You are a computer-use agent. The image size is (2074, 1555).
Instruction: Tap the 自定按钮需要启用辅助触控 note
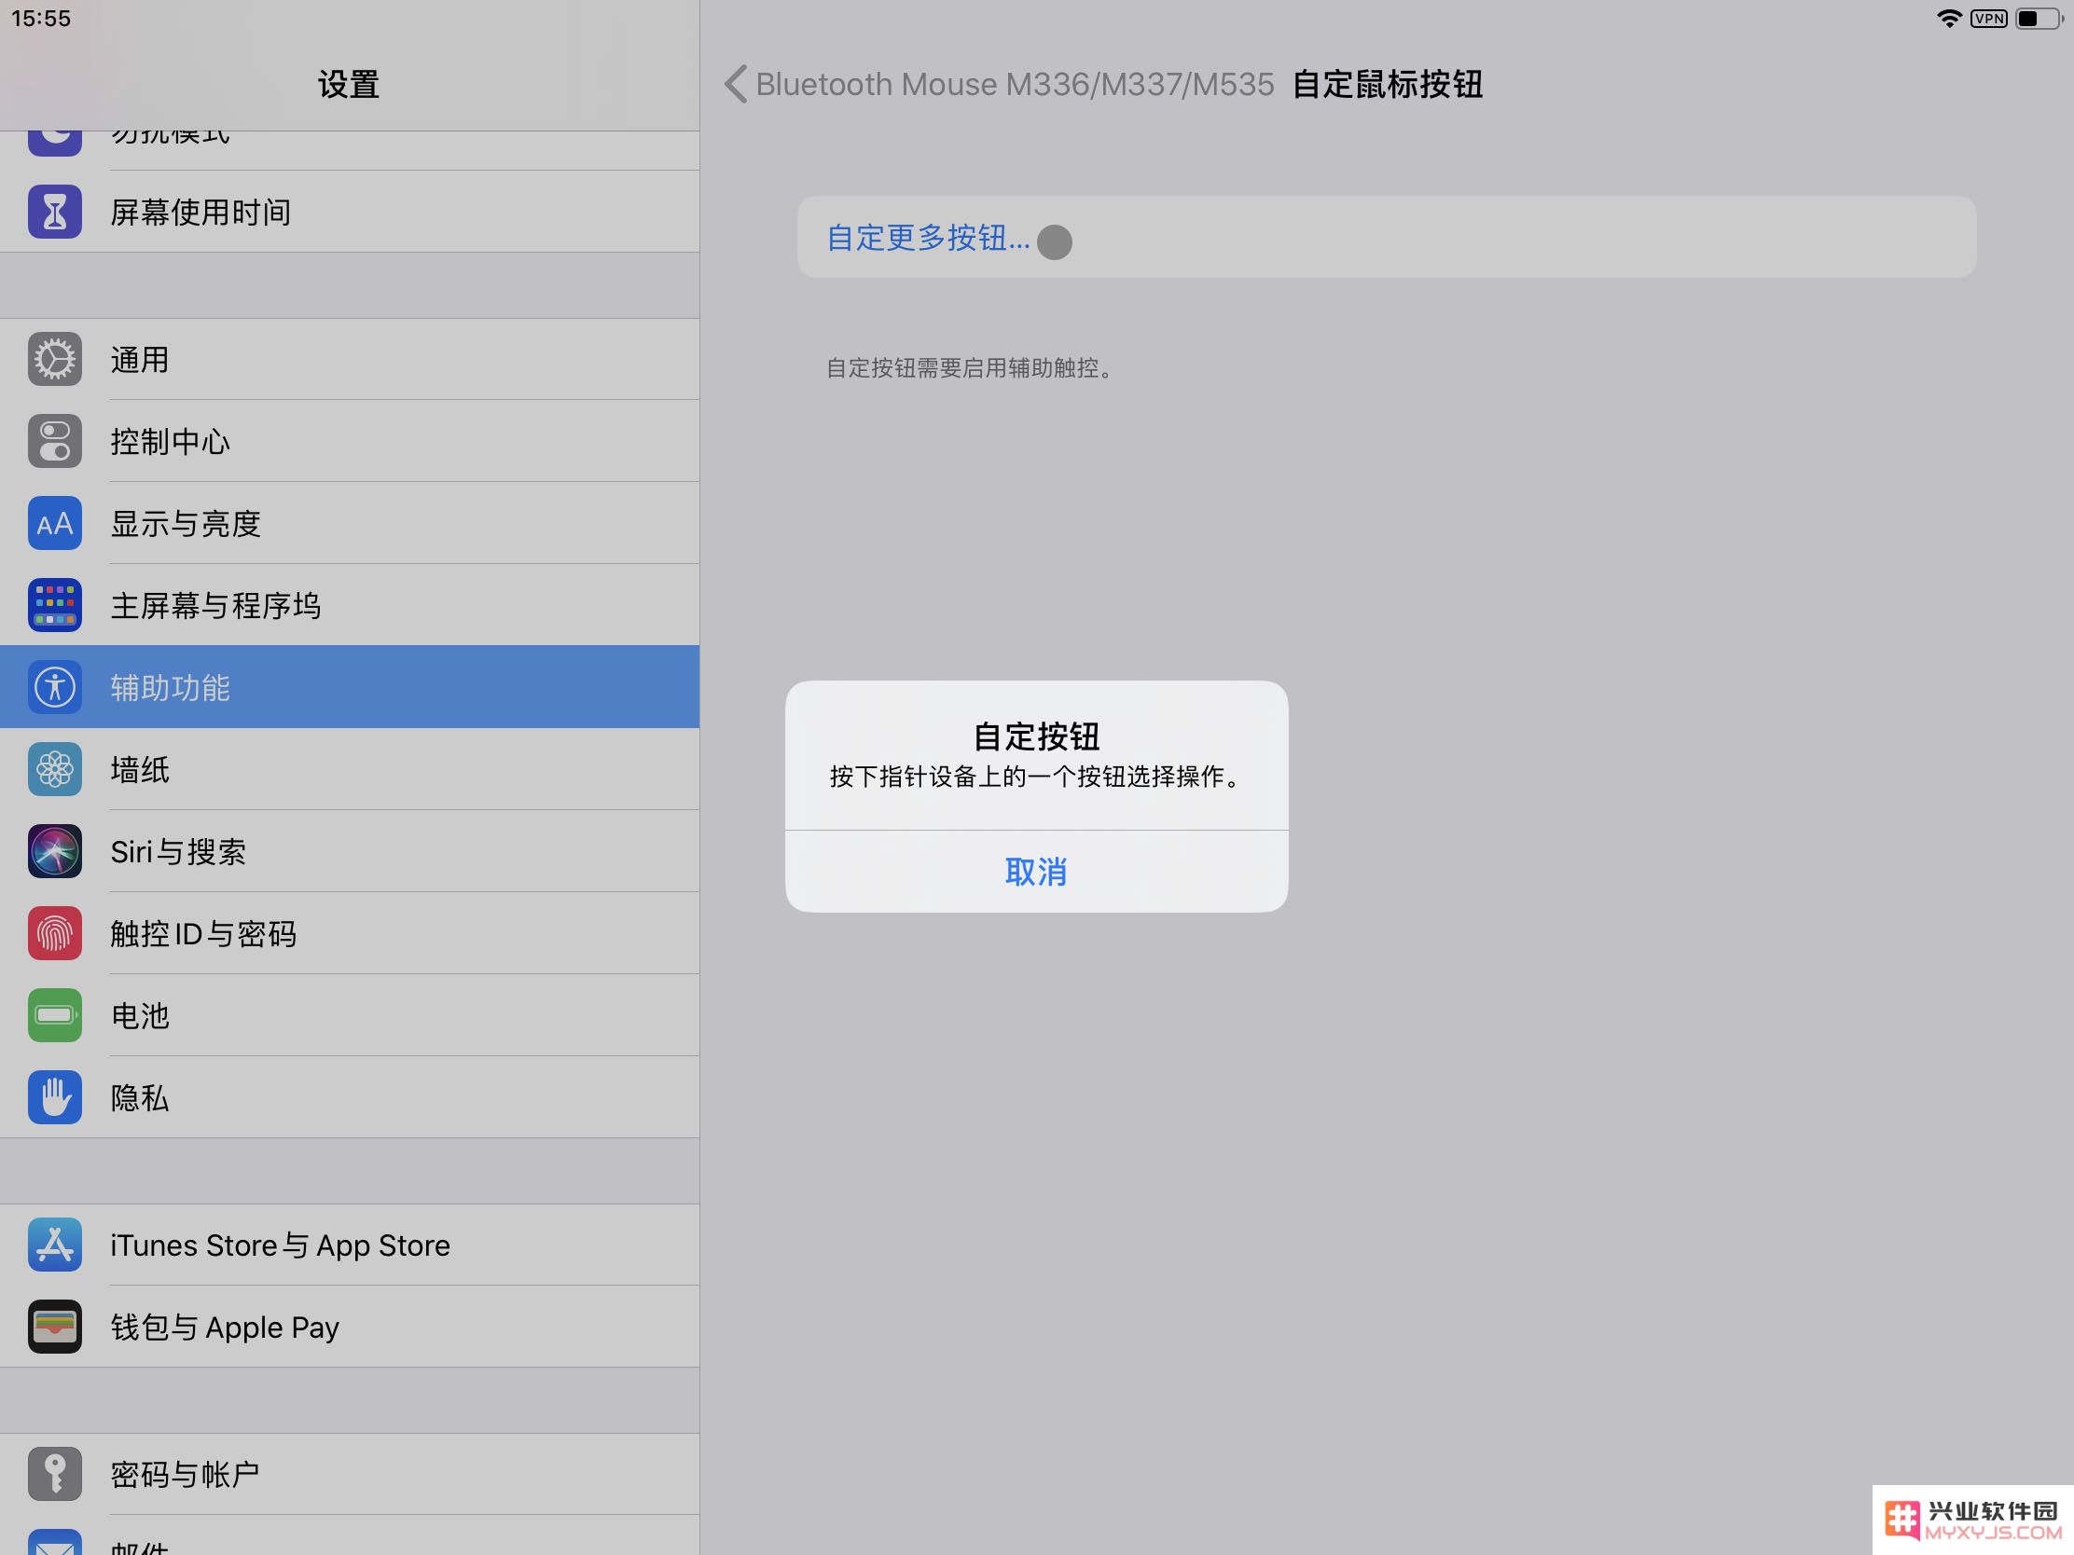click(x=971, y=367)
